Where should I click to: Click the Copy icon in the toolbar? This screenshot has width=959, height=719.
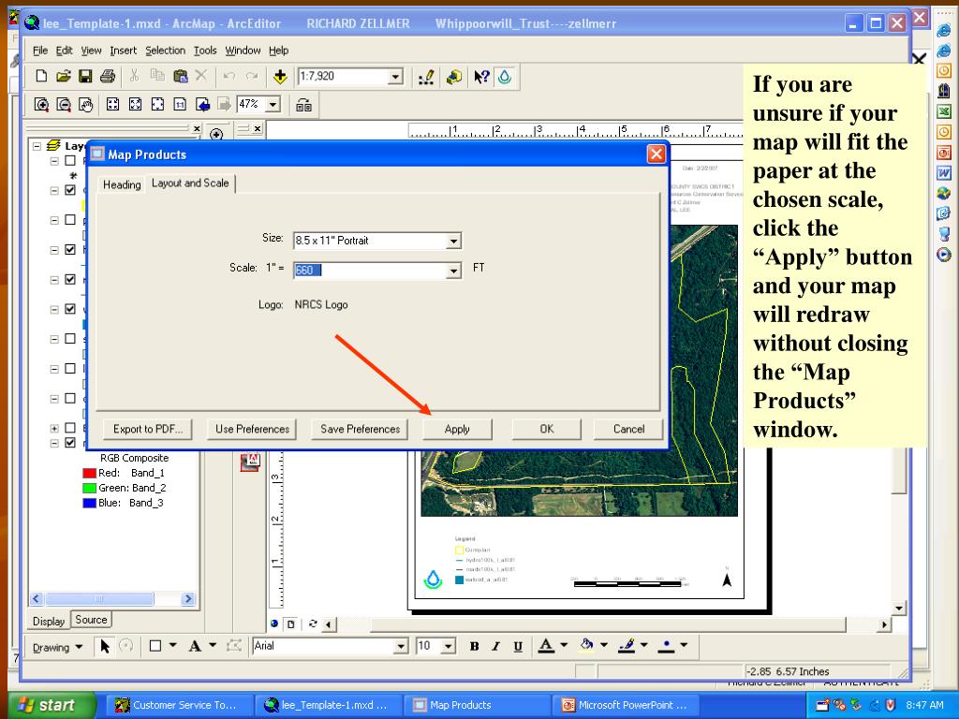point(157,77)
